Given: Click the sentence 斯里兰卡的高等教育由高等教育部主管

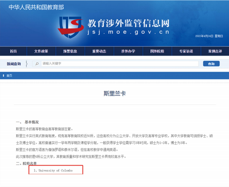Looking at the screenshot, I should click(44, 129).
